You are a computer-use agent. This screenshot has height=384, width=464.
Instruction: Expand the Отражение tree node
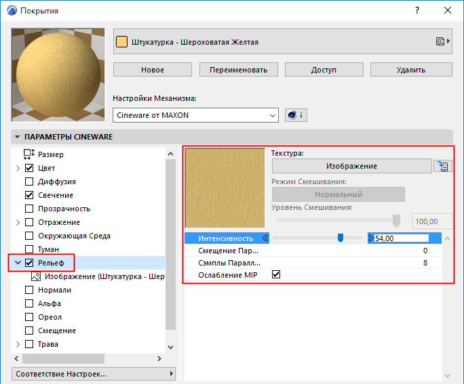(x=18, y=222)
